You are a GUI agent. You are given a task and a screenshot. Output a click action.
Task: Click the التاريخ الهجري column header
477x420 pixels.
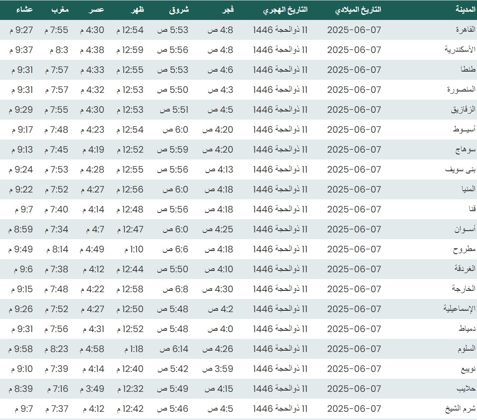(285, 10)
